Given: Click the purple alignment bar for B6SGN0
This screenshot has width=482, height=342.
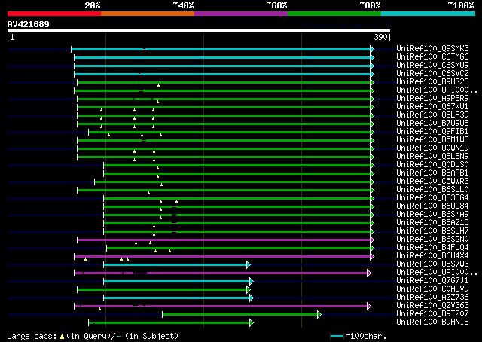Looking at the screenshot, I should point(224,240).
